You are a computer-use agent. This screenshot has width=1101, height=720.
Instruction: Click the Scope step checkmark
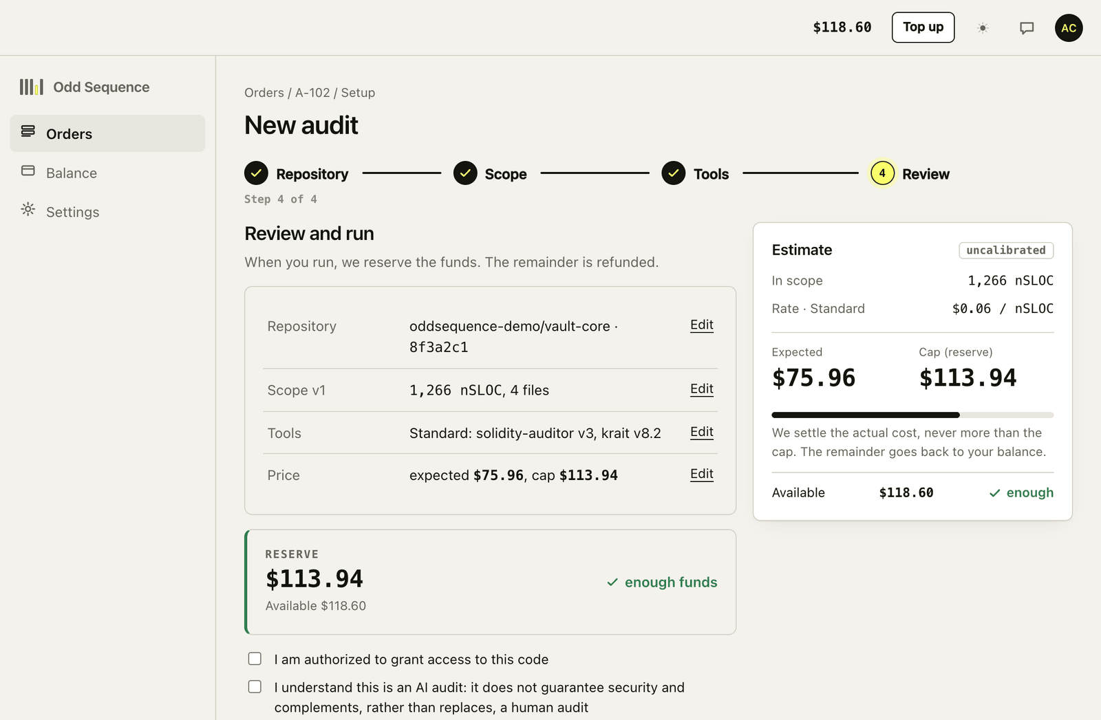tap(465, 173)
